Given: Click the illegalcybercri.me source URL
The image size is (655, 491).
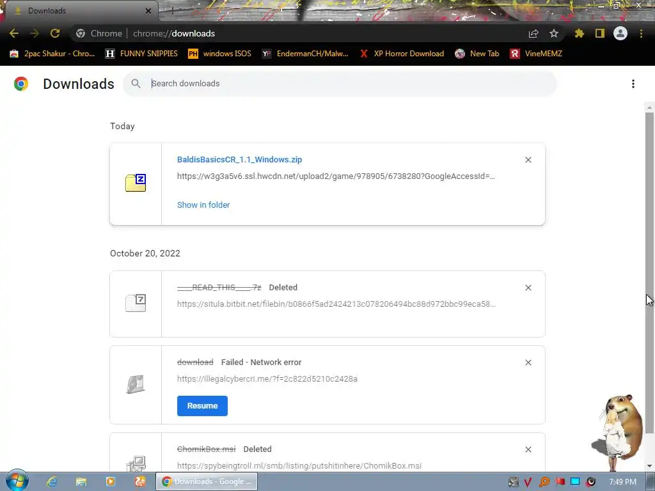Looking at the screenshot, I should click(267, 378).
